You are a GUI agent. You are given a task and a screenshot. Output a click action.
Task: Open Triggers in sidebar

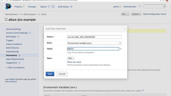[x=10, y=40]
